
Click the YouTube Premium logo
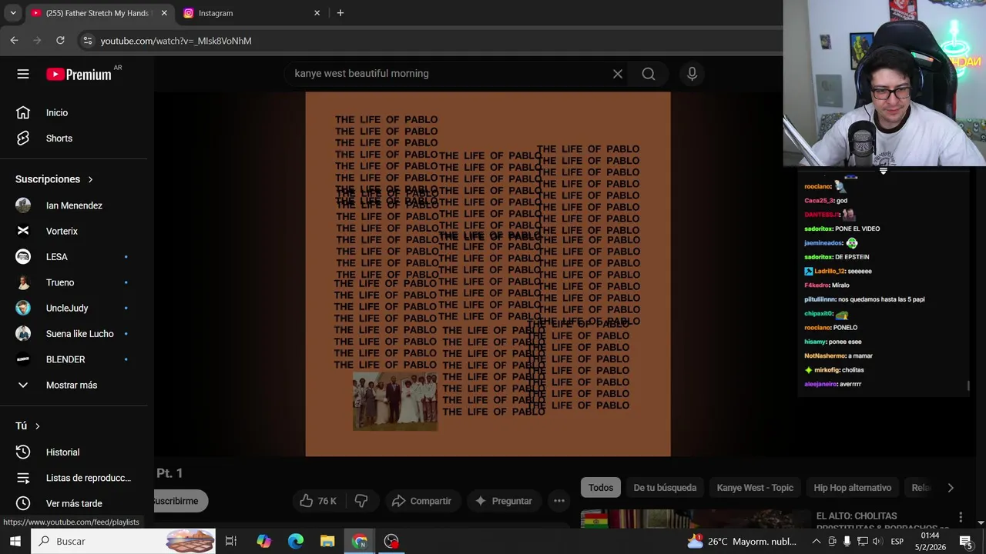79,75
